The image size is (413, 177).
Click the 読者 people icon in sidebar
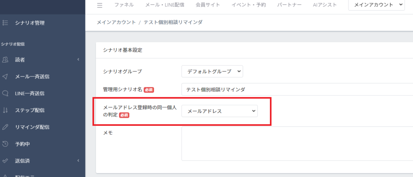(5, 60)
